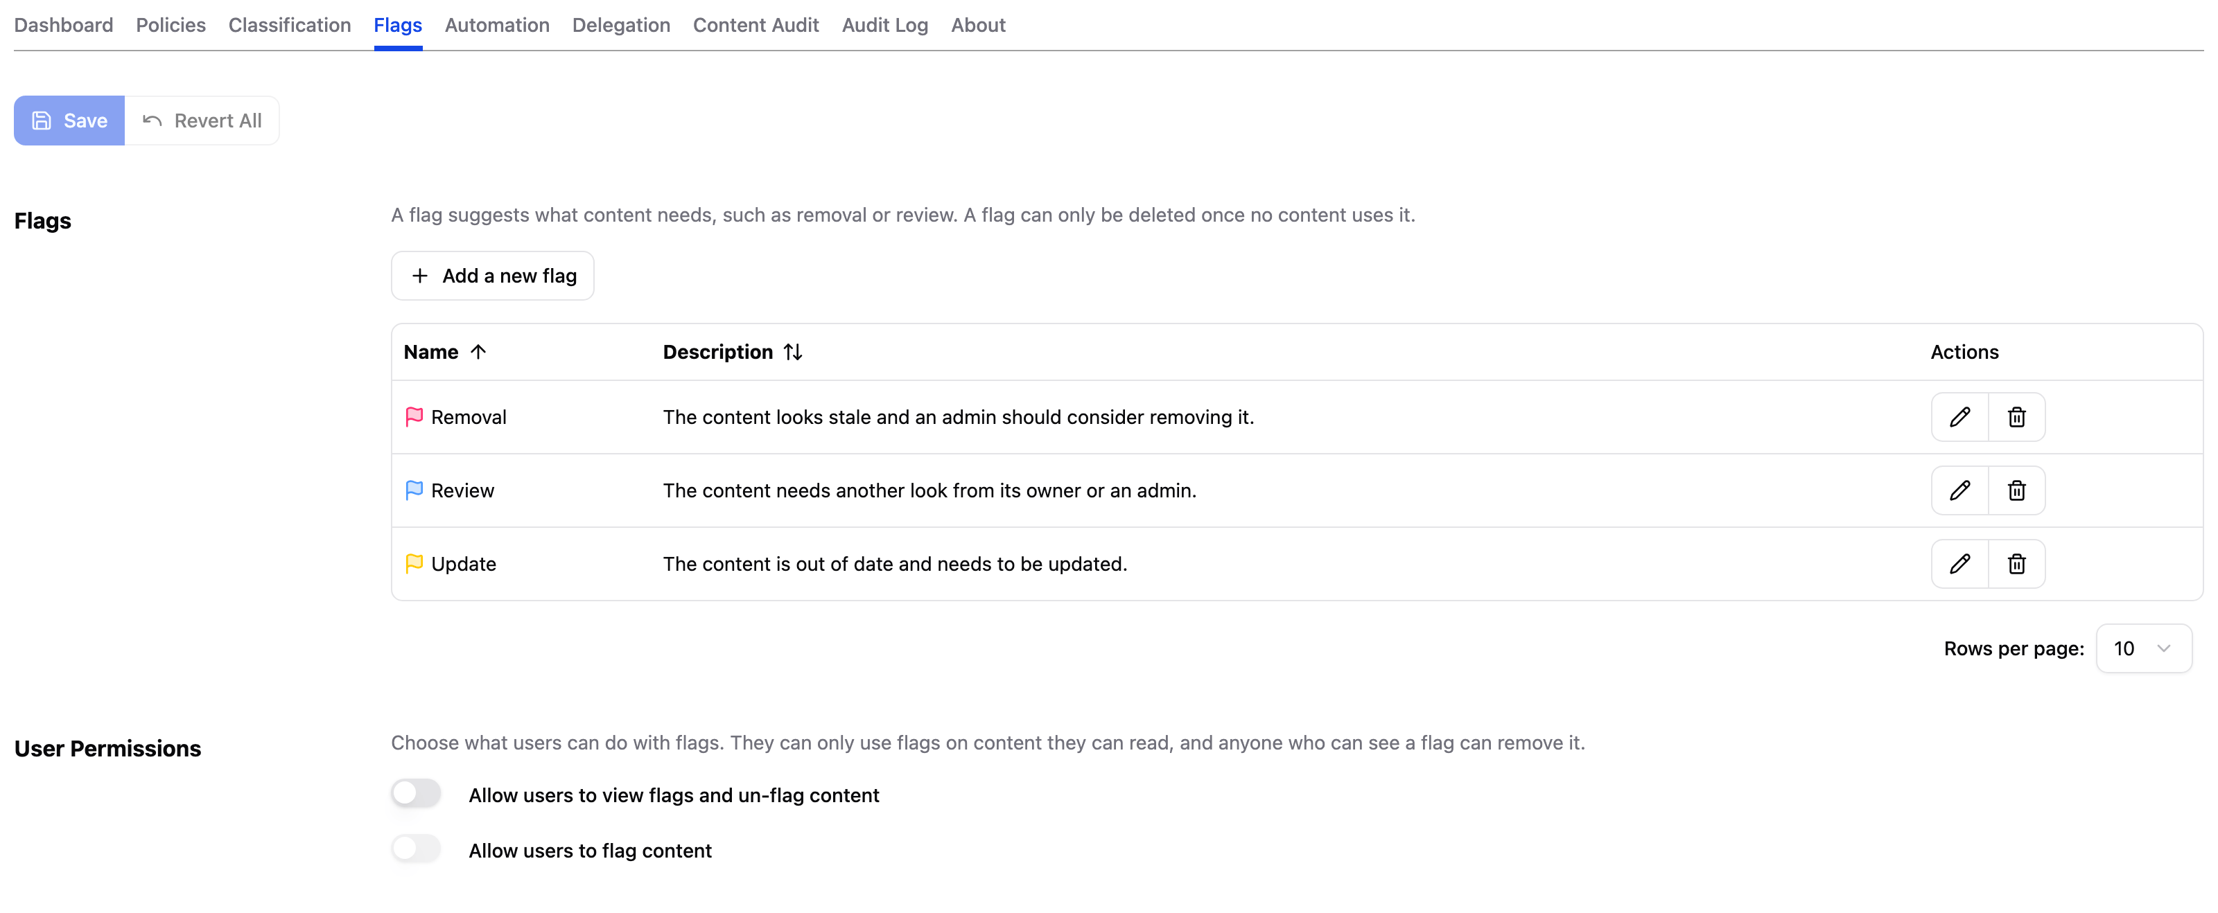Click the yellow Update flag icon
The image size is (2218, 913).
414,562
